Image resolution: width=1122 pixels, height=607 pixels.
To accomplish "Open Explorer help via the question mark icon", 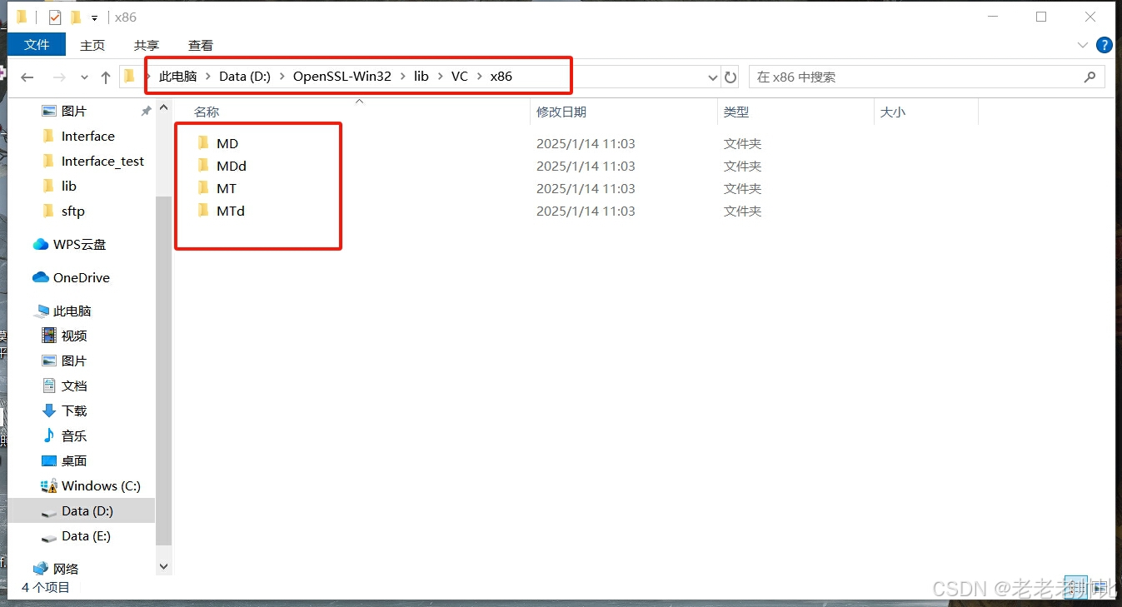I will pos(1105,45).
